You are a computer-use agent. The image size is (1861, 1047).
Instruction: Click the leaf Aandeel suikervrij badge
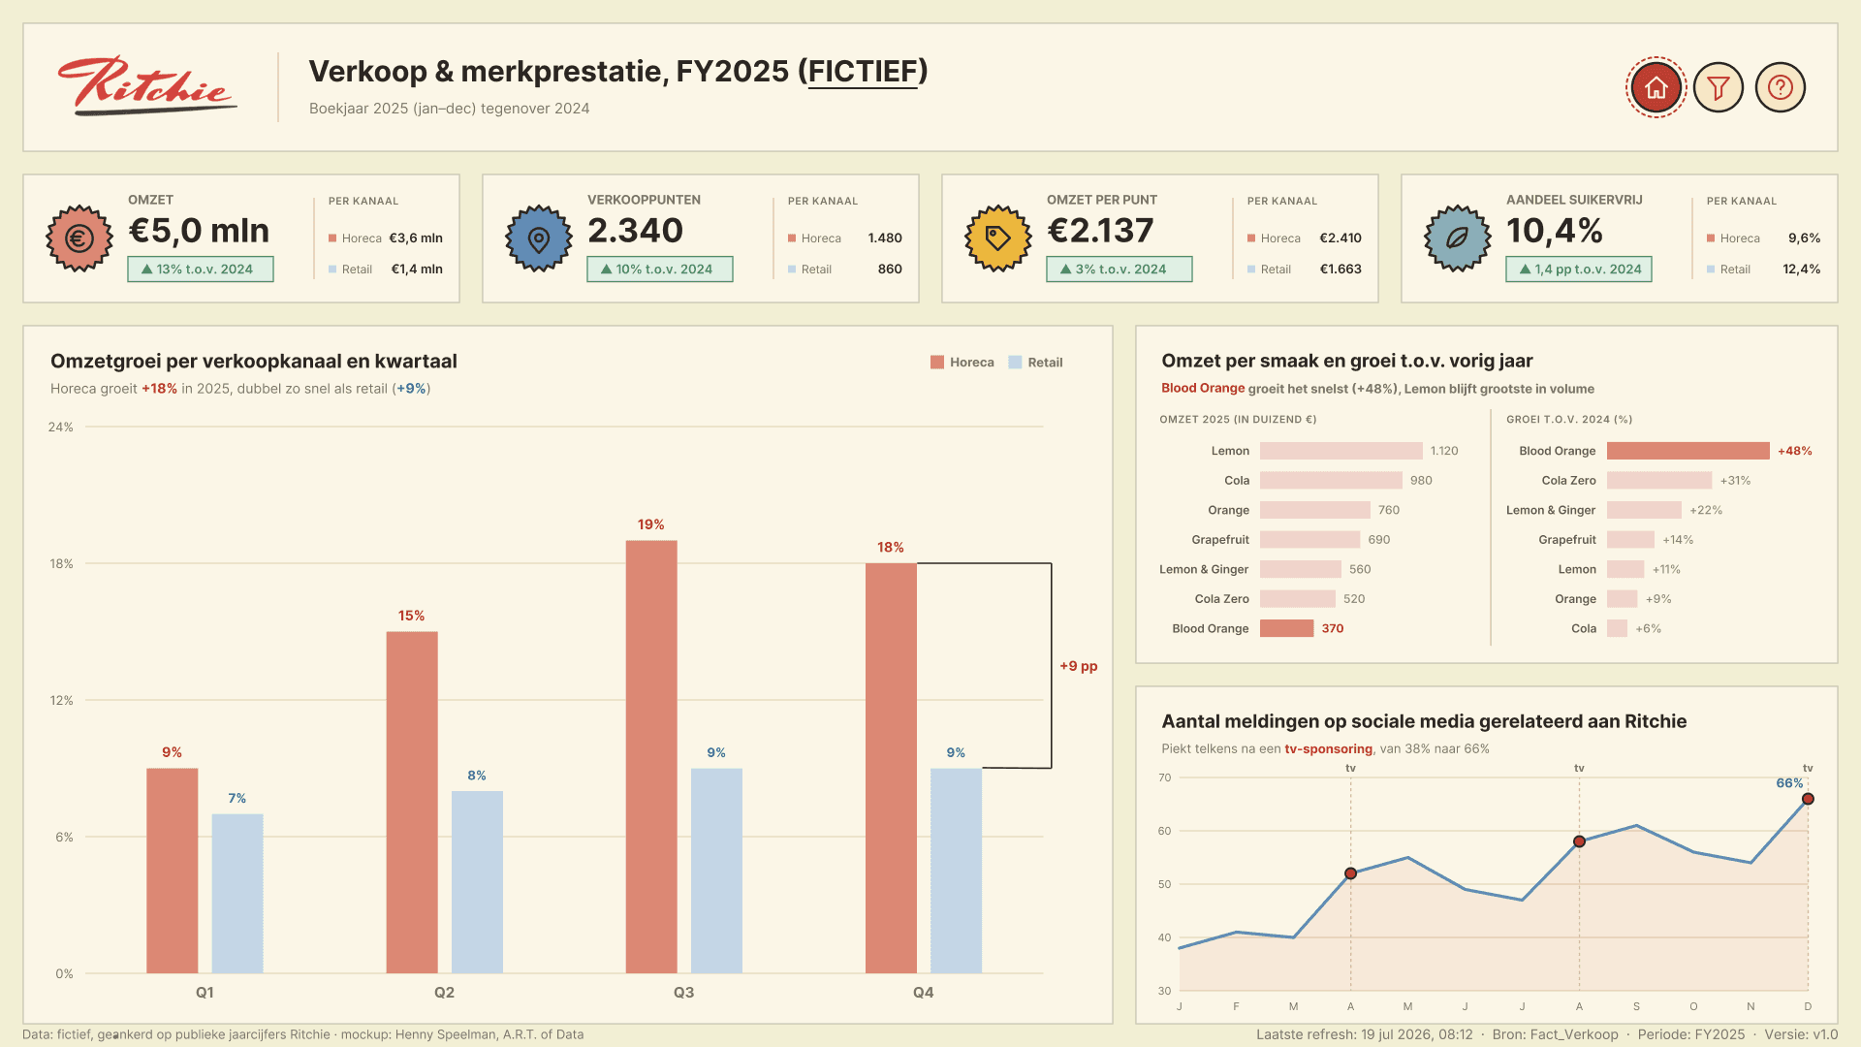pyautogui.click(x=1458, y=238)
